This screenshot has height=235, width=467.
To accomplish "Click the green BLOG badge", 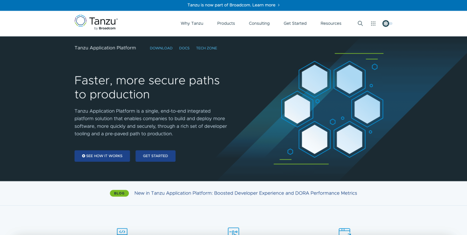I will pos(119,193).
